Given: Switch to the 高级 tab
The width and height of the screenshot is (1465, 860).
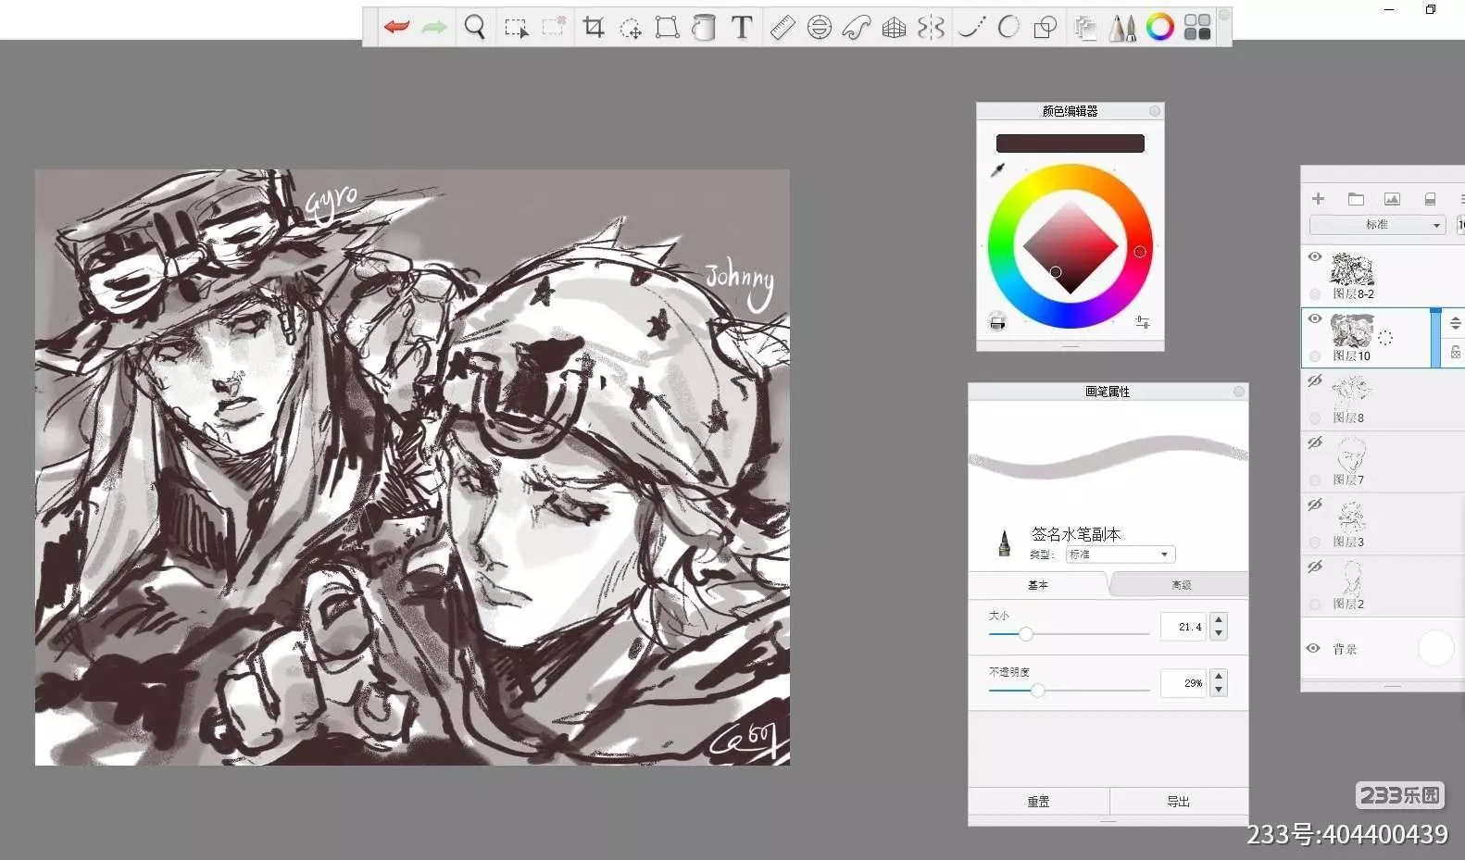Looking at the screenshot, I should (x=1181, y=585).
